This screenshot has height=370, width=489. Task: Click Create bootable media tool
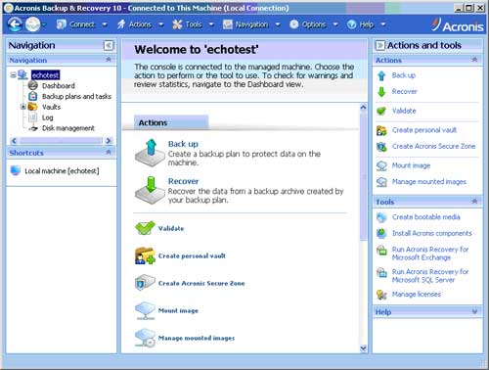tap(426, 217)
